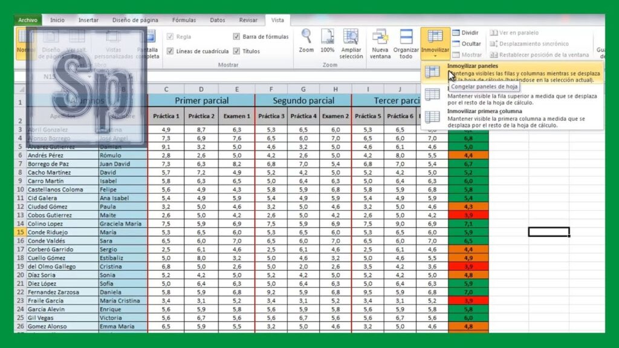Image resolution: width=619 pixels, height=348 pixels.
Task: Select column F header
Action: click(271, 89)
